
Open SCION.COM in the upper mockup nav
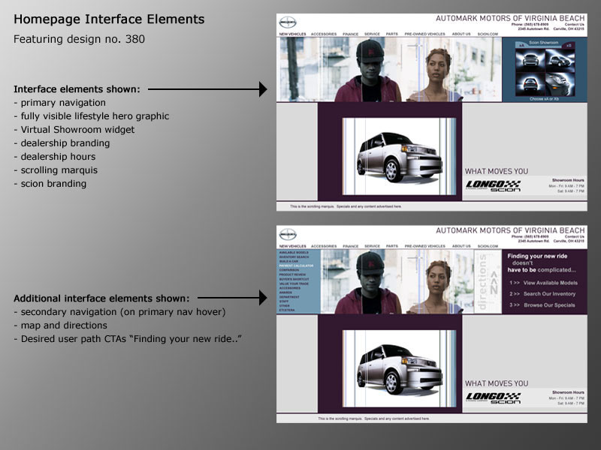pos(488,34)
